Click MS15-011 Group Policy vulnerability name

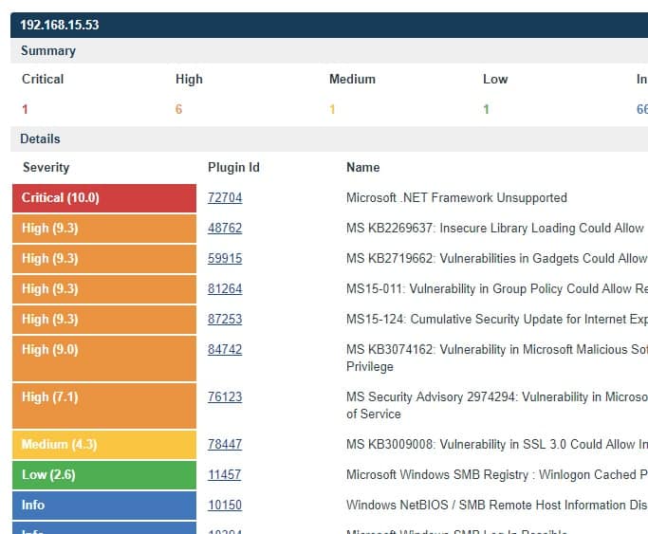pyautogui.click(x=497, y=288)
